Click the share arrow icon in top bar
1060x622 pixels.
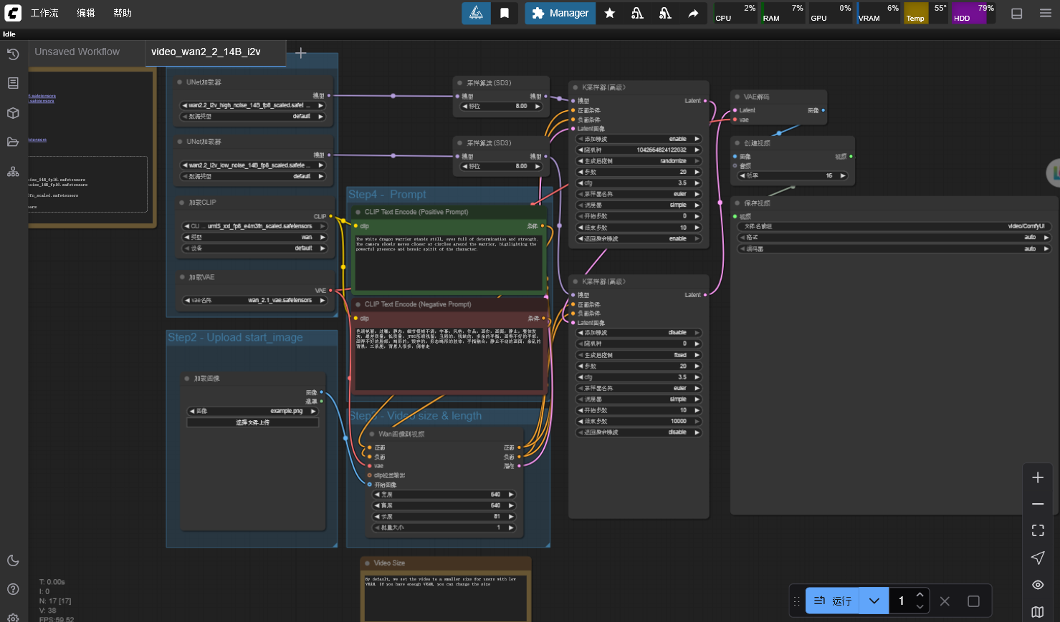[693, 13]
